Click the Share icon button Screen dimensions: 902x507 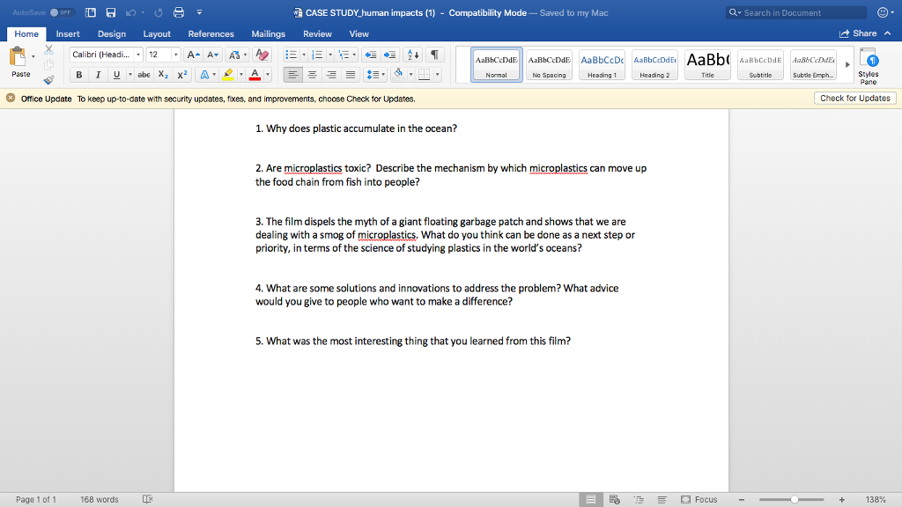pos(858,33)
